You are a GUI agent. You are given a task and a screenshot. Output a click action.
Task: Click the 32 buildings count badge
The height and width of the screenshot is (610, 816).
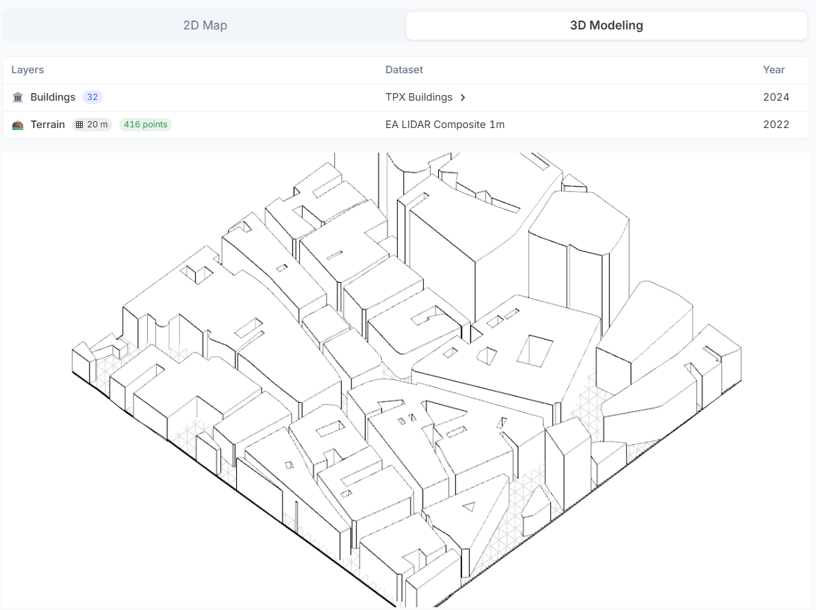92,97
